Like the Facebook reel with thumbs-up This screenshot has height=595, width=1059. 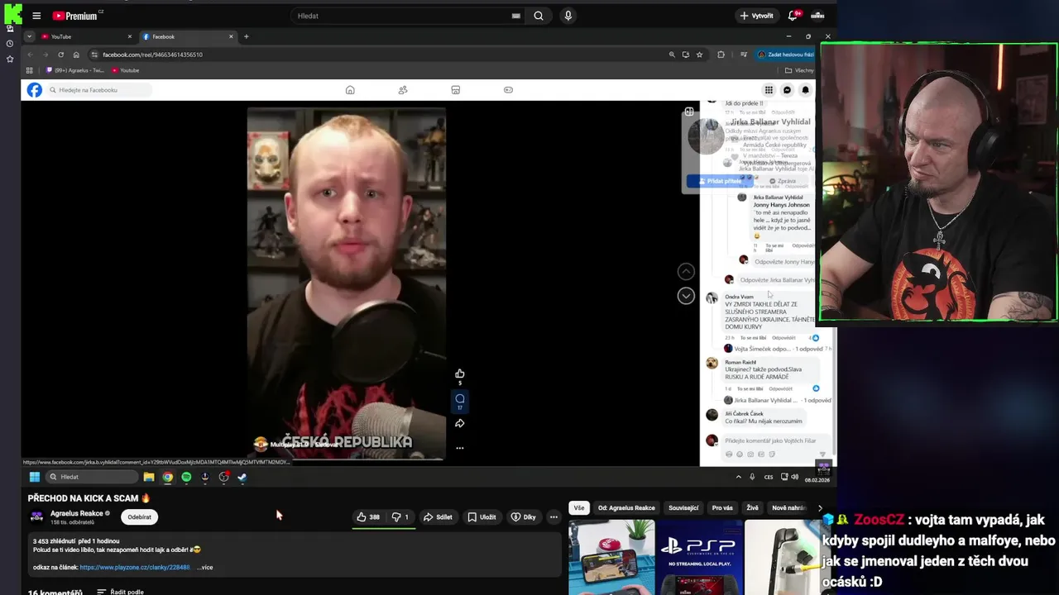(460, 374)
